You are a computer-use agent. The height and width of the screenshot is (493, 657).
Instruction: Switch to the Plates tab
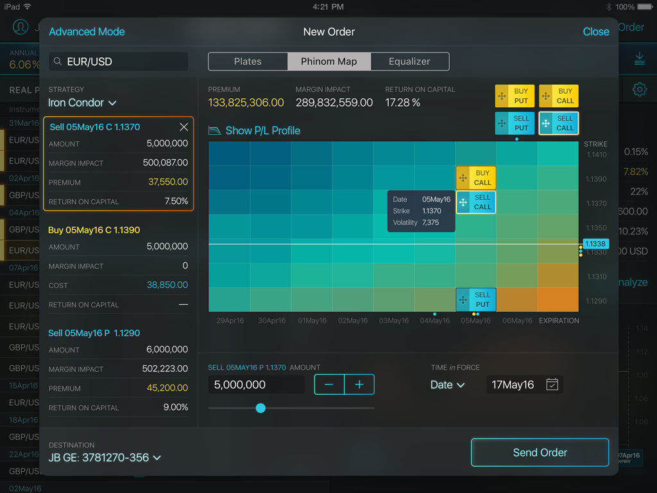(x=248, y=62)
